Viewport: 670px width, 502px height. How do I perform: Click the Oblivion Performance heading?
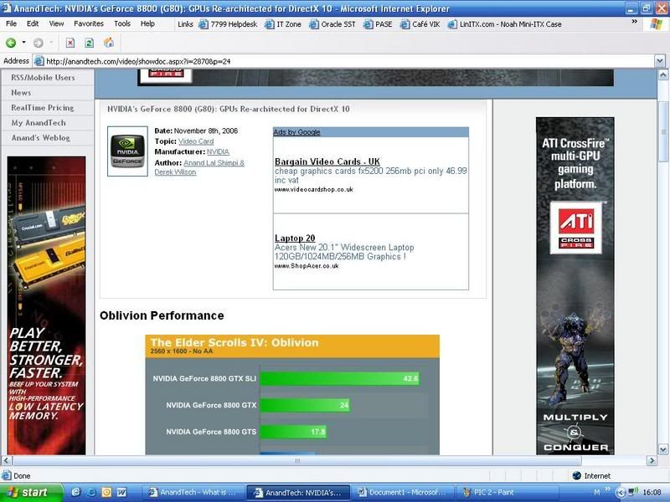point(162,315)
